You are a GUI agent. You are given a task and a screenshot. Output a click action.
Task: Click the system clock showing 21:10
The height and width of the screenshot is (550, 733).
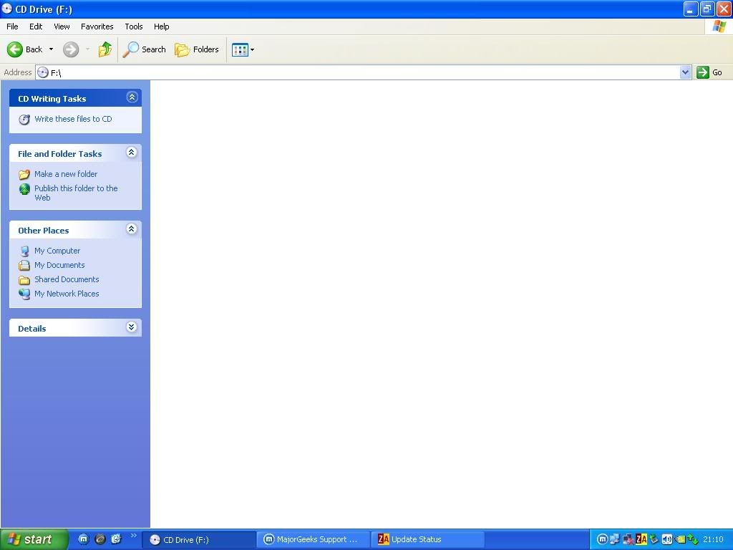[713, 540]
